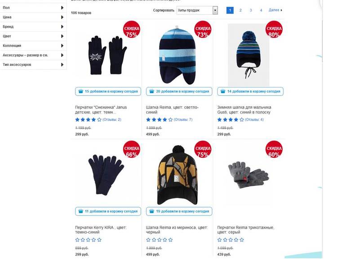
Task: Click the 60% discount badge on grey gloves
Action: pos(274,149)
